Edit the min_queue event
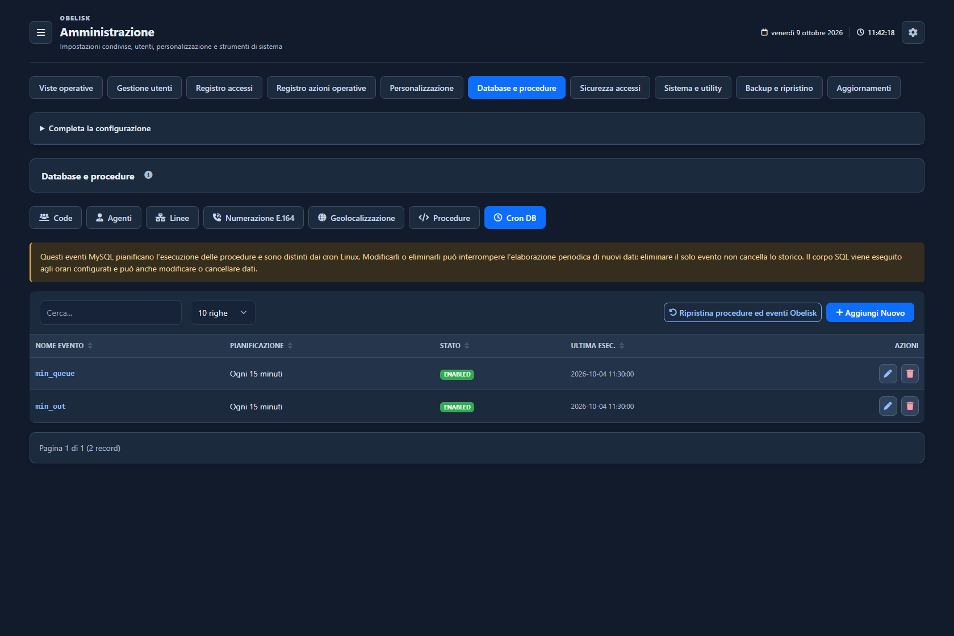Viewport: 954px width, 636px height. 888,374
